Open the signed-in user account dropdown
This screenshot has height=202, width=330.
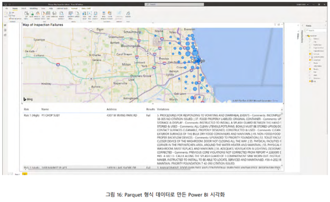click(x=302, y=4)
